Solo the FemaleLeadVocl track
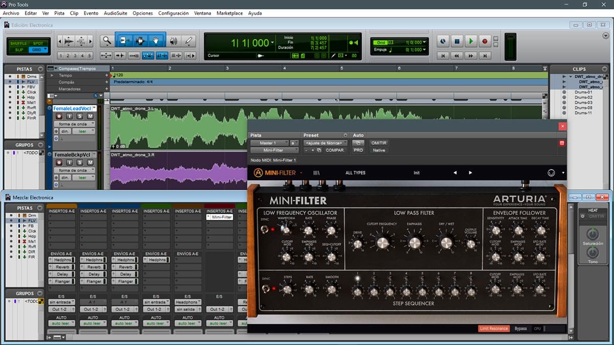 click(x=81, y=117)
